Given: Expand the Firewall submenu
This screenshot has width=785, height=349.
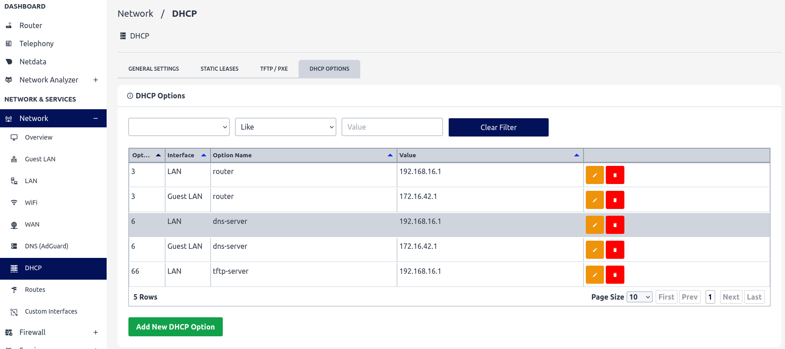Looking at the screenshot, I should pos(96,333).
